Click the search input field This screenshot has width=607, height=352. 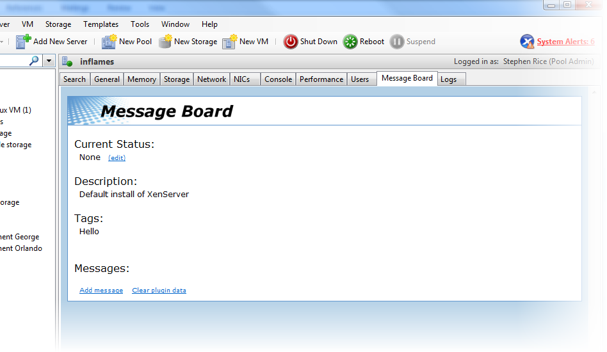tap(13, 61)
